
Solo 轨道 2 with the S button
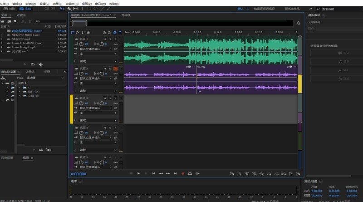(x=110, y=69)
